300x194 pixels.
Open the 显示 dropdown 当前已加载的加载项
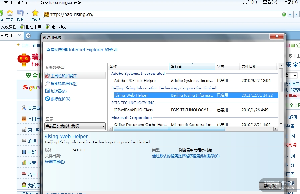click(x=75, y=126)
